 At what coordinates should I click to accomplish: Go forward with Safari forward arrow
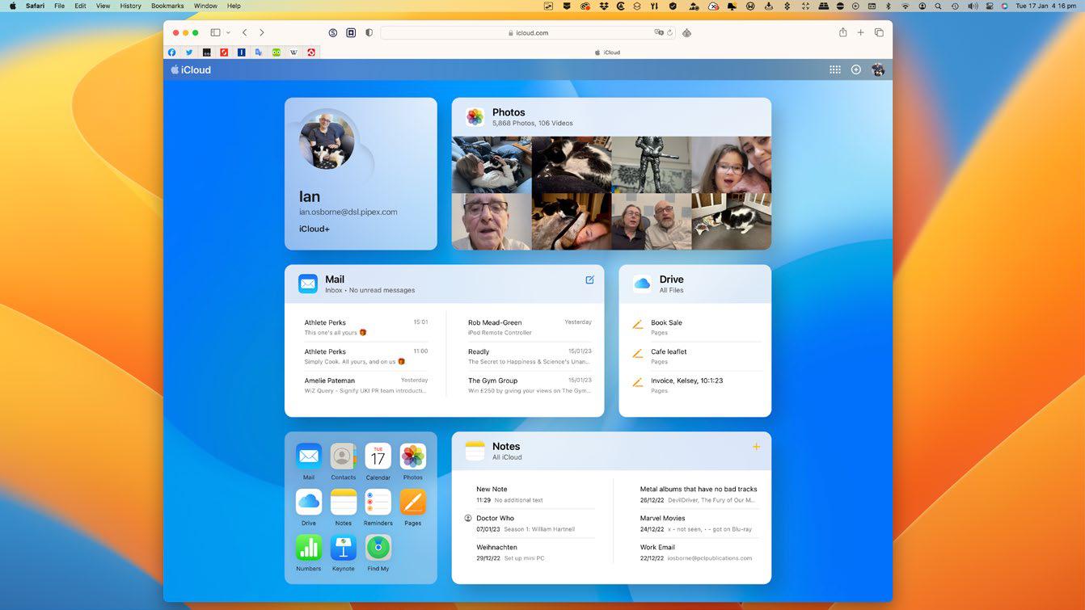261,33
